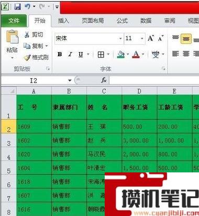
Task: Open the borders dropdown arrow
Action: coord(108,54)
